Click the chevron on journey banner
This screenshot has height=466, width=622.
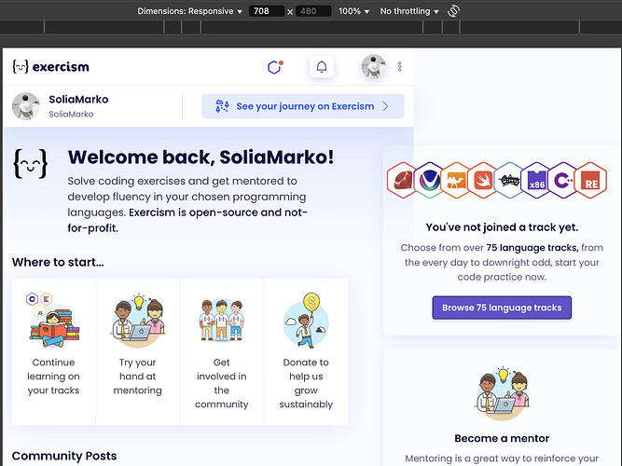(385, 106)
